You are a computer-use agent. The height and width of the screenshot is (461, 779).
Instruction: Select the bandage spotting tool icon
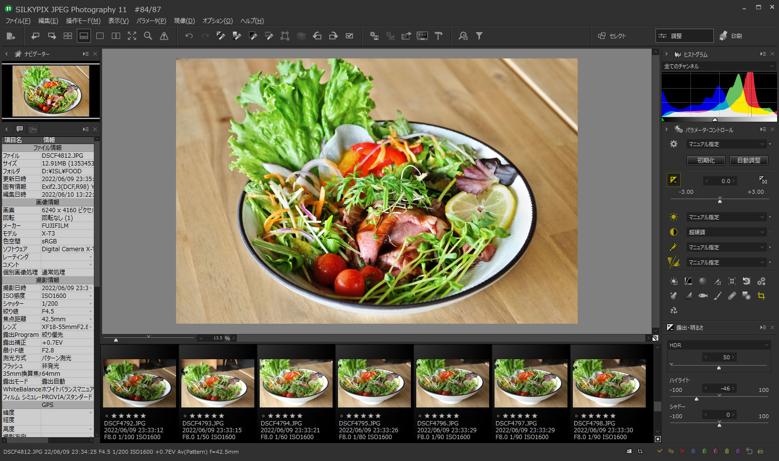[x=732, y=295]
